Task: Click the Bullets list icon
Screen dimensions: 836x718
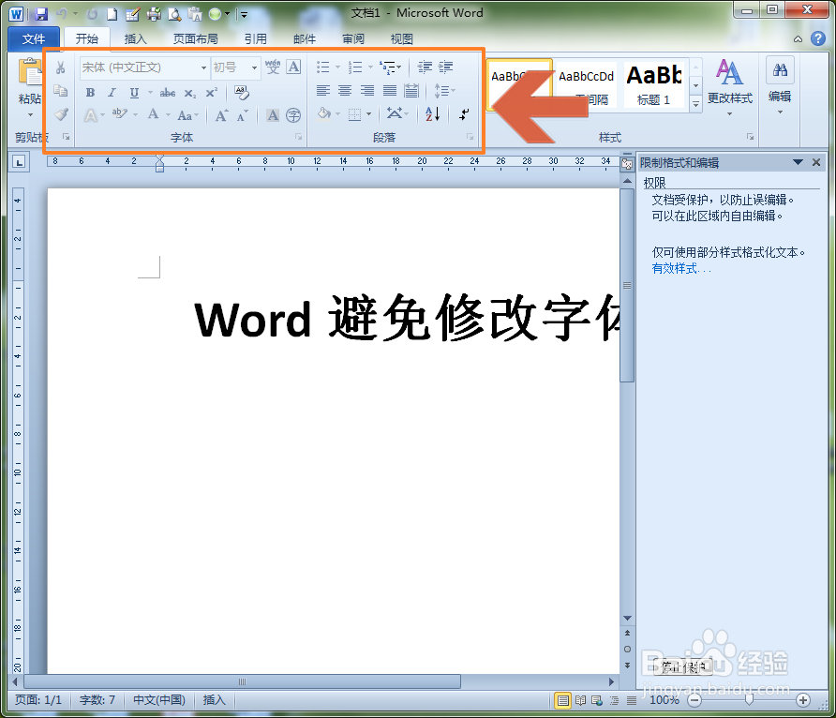Action: pos(323,67)
